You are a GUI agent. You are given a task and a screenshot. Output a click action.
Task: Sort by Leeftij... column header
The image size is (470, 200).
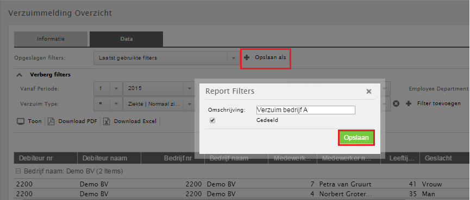click(400, 158)
